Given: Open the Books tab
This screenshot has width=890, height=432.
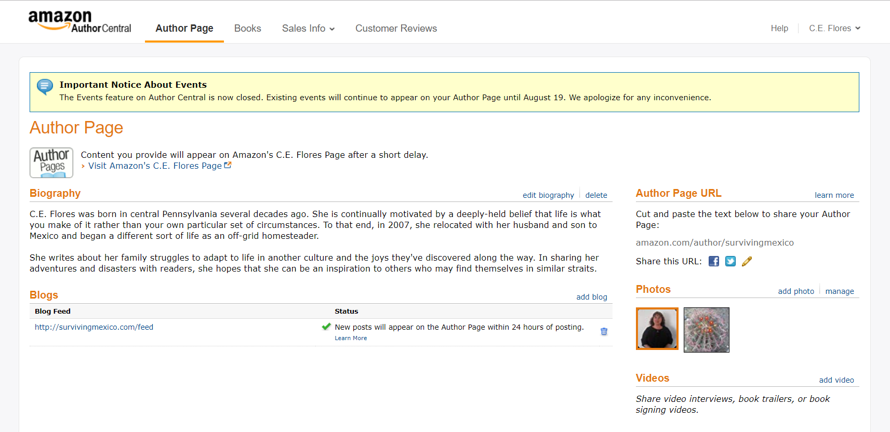Looking at the screenshot, I should (247, 29).
